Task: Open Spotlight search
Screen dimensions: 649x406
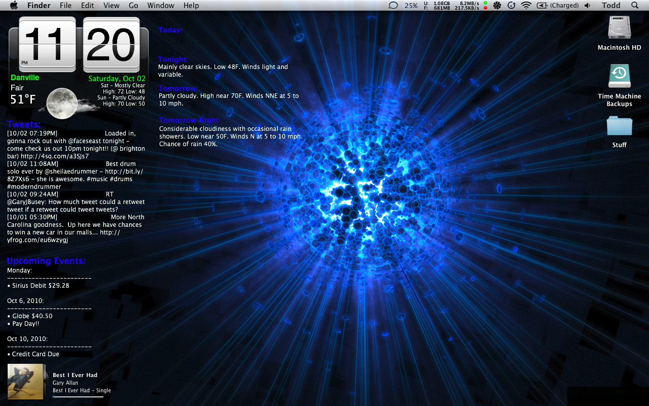Action: click(x=635, y=6)
